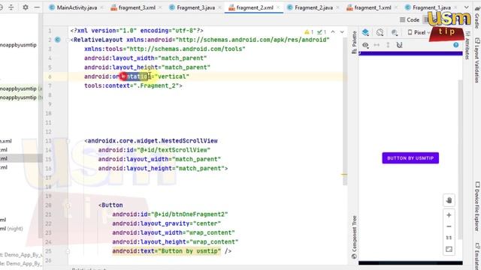Place cursor in tools:context=".Fragment_2" line
The width and height of the screenshot is (481, 270).
point(133,85)
